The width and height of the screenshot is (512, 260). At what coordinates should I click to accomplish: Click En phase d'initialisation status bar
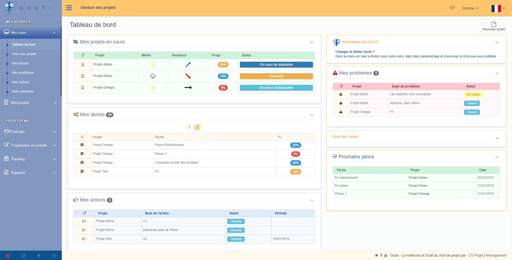(x=276, y=88)
